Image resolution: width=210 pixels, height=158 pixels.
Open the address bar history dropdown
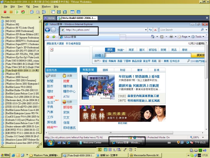pos(146,30)
